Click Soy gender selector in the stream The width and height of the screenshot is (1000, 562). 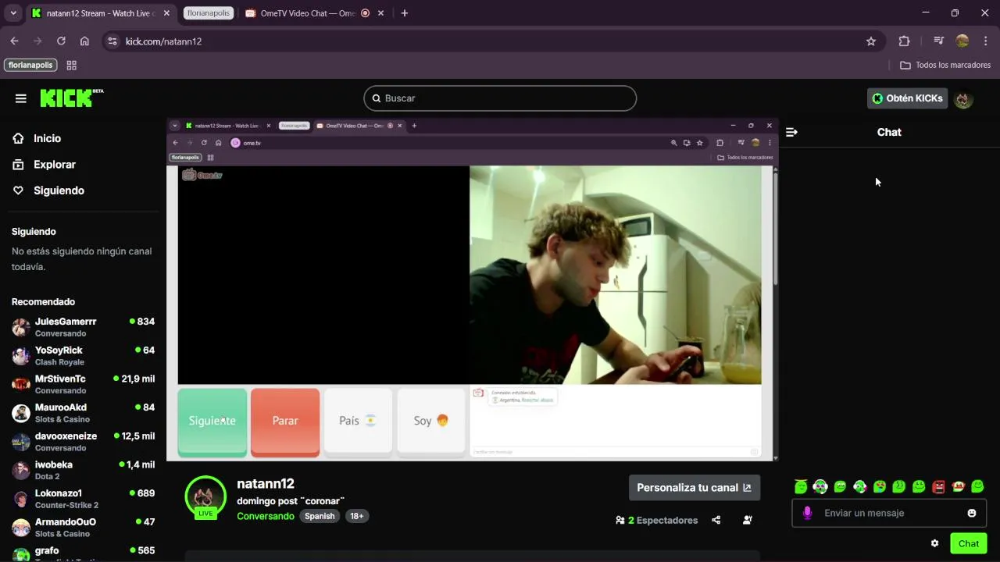coord(431,421)
